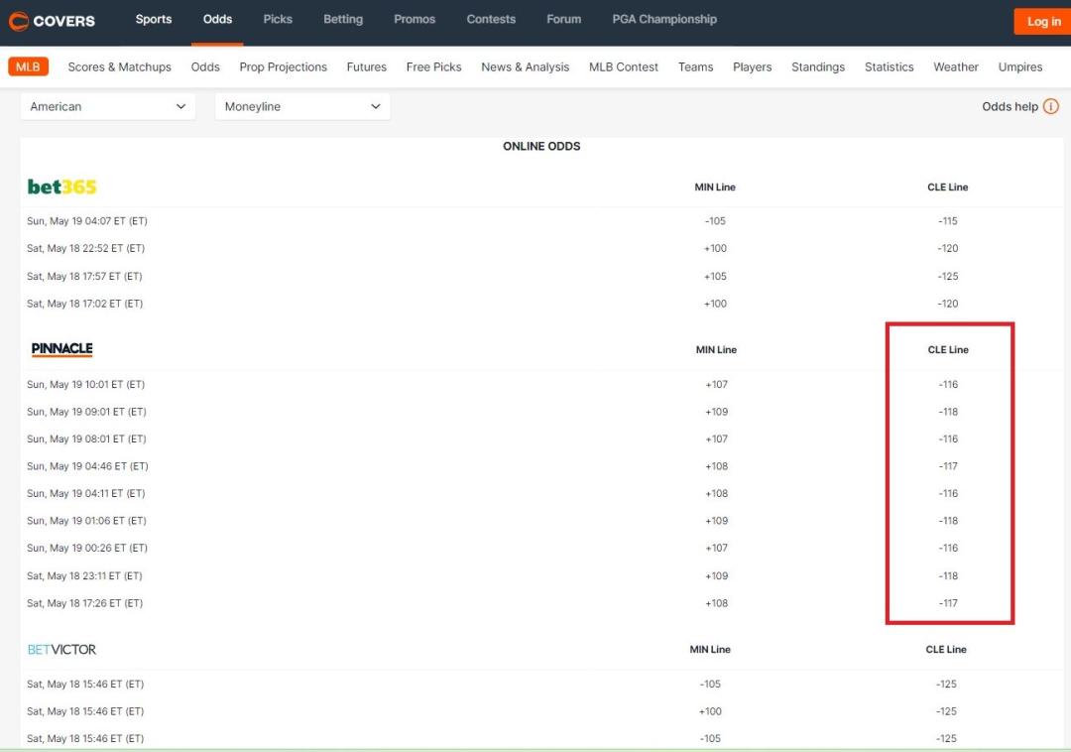Click Pinnacle 04:46 ET -117 CLE value
The image size is (1071, 752).
pos(948,466)
